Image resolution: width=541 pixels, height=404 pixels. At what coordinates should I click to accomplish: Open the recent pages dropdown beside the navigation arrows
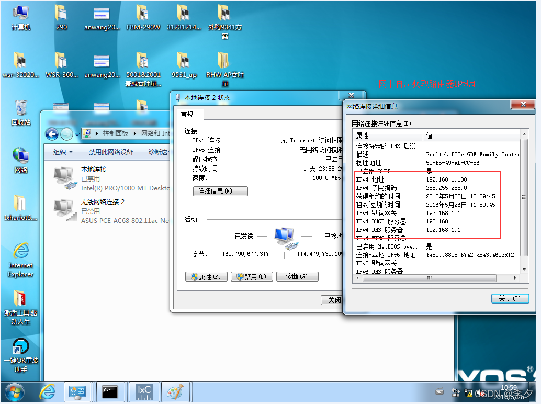(77, 134)
